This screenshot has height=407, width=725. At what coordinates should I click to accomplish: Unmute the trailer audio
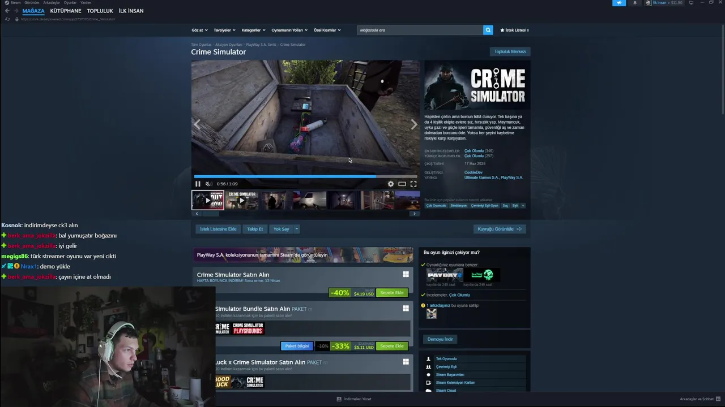(208, 184)
